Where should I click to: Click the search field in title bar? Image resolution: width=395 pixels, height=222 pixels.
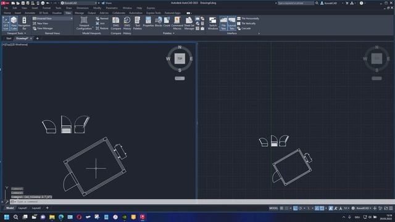[x=296, y=3]
